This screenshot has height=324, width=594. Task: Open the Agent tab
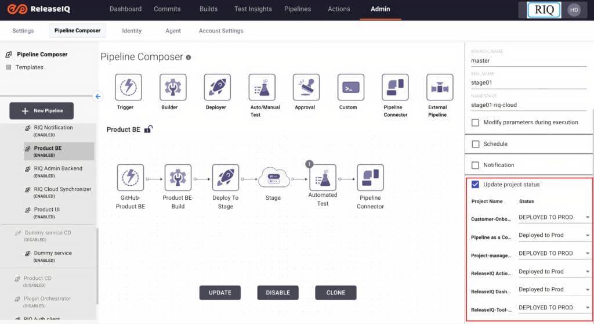click(x=173, y=31)
